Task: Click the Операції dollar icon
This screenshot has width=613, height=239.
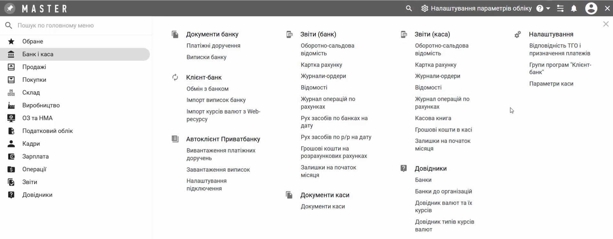Action: [x=11, y=169]
